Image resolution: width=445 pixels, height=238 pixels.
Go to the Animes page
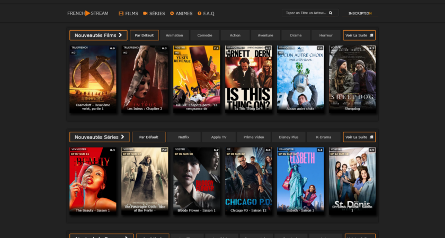[181, 13]
